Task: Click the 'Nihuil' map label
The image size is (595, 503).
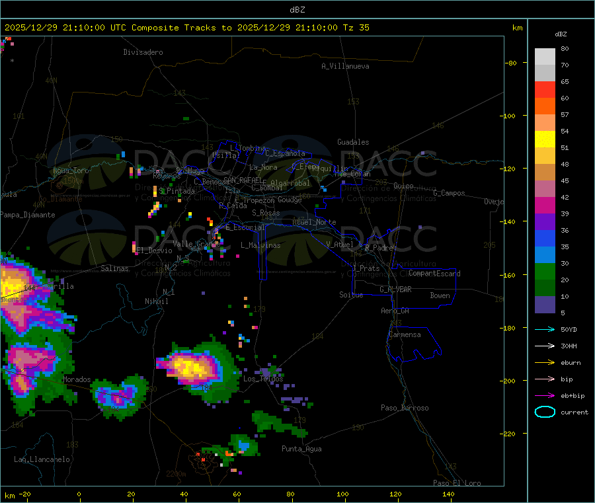Action: pos(157,301)
